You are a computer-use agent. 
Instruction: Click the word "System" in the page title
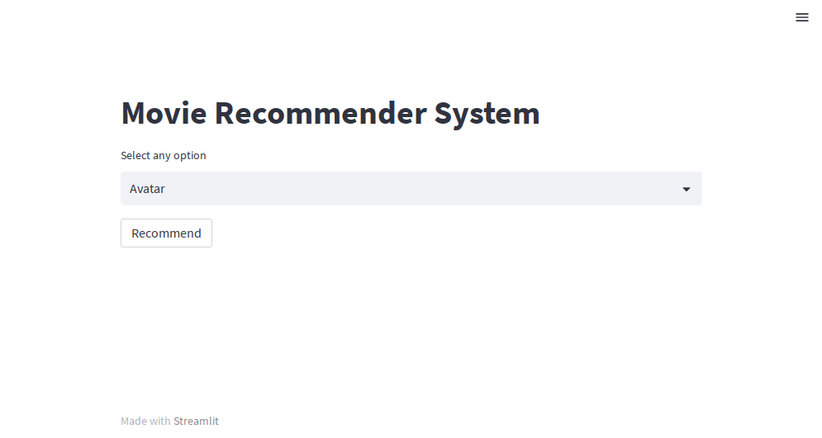point(487,114)
